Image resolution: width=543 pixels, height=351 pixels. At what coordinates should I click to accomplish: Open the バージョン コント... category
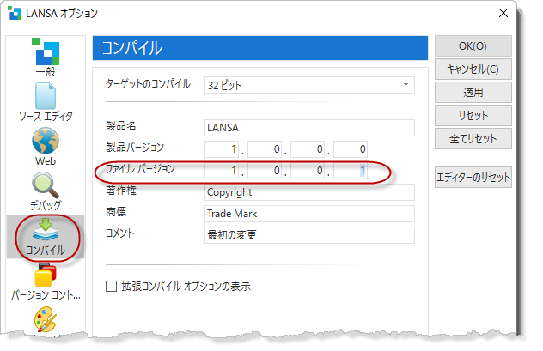(x=46, y=281)
